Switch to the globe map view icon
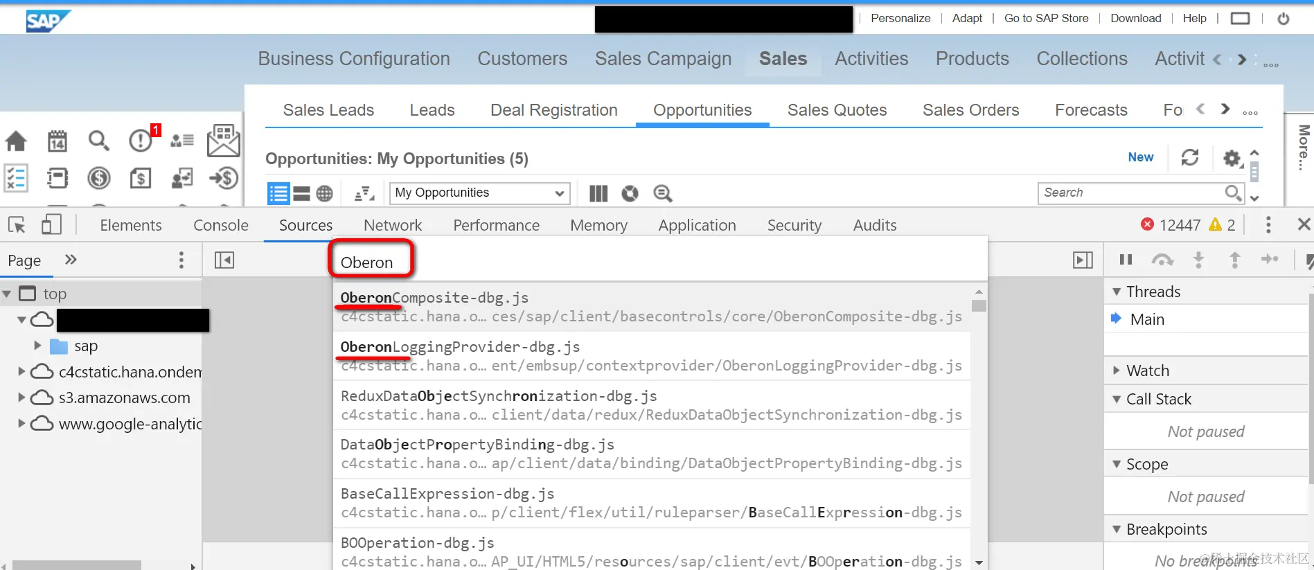The width and height of the screenshot is (1314, 570). click(x=324, y=193)
